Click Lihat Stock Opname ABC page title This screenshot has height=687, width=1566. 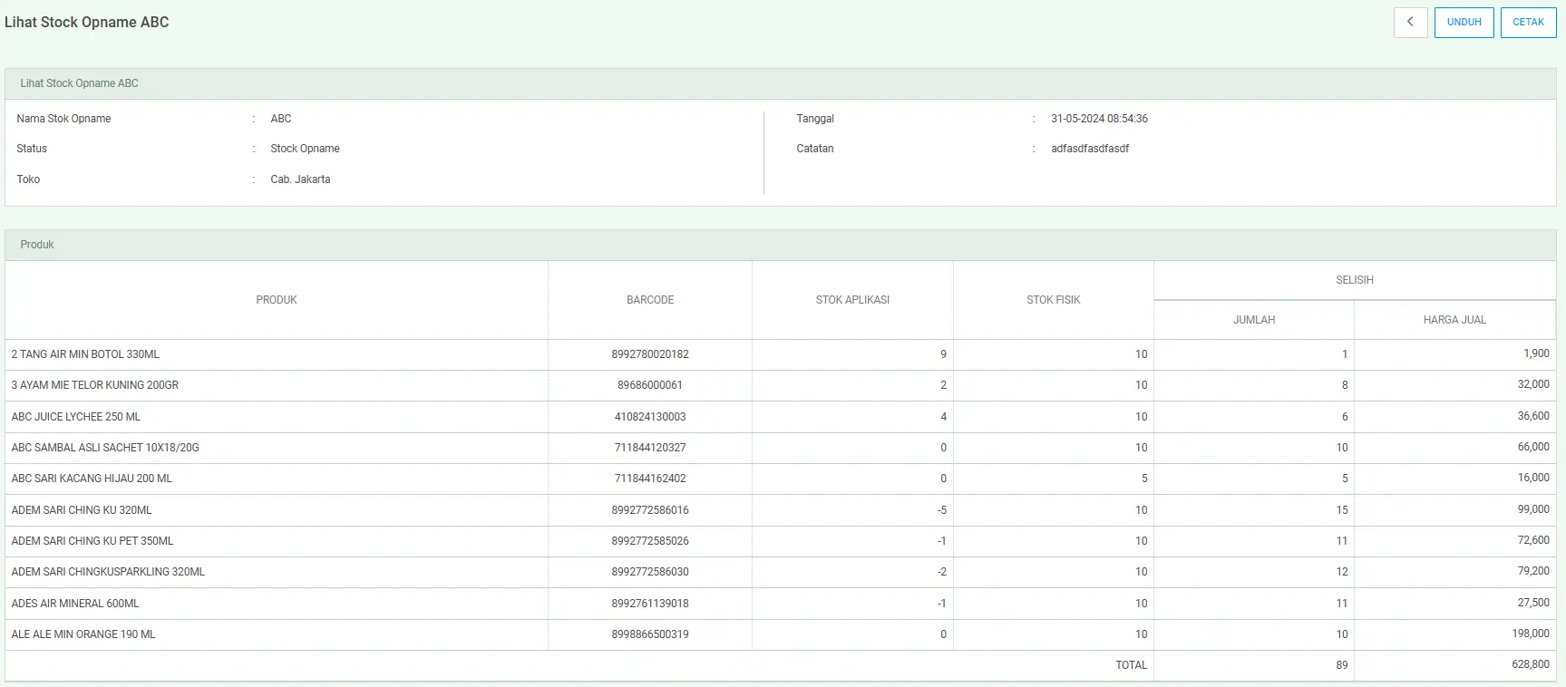point(86,22)
